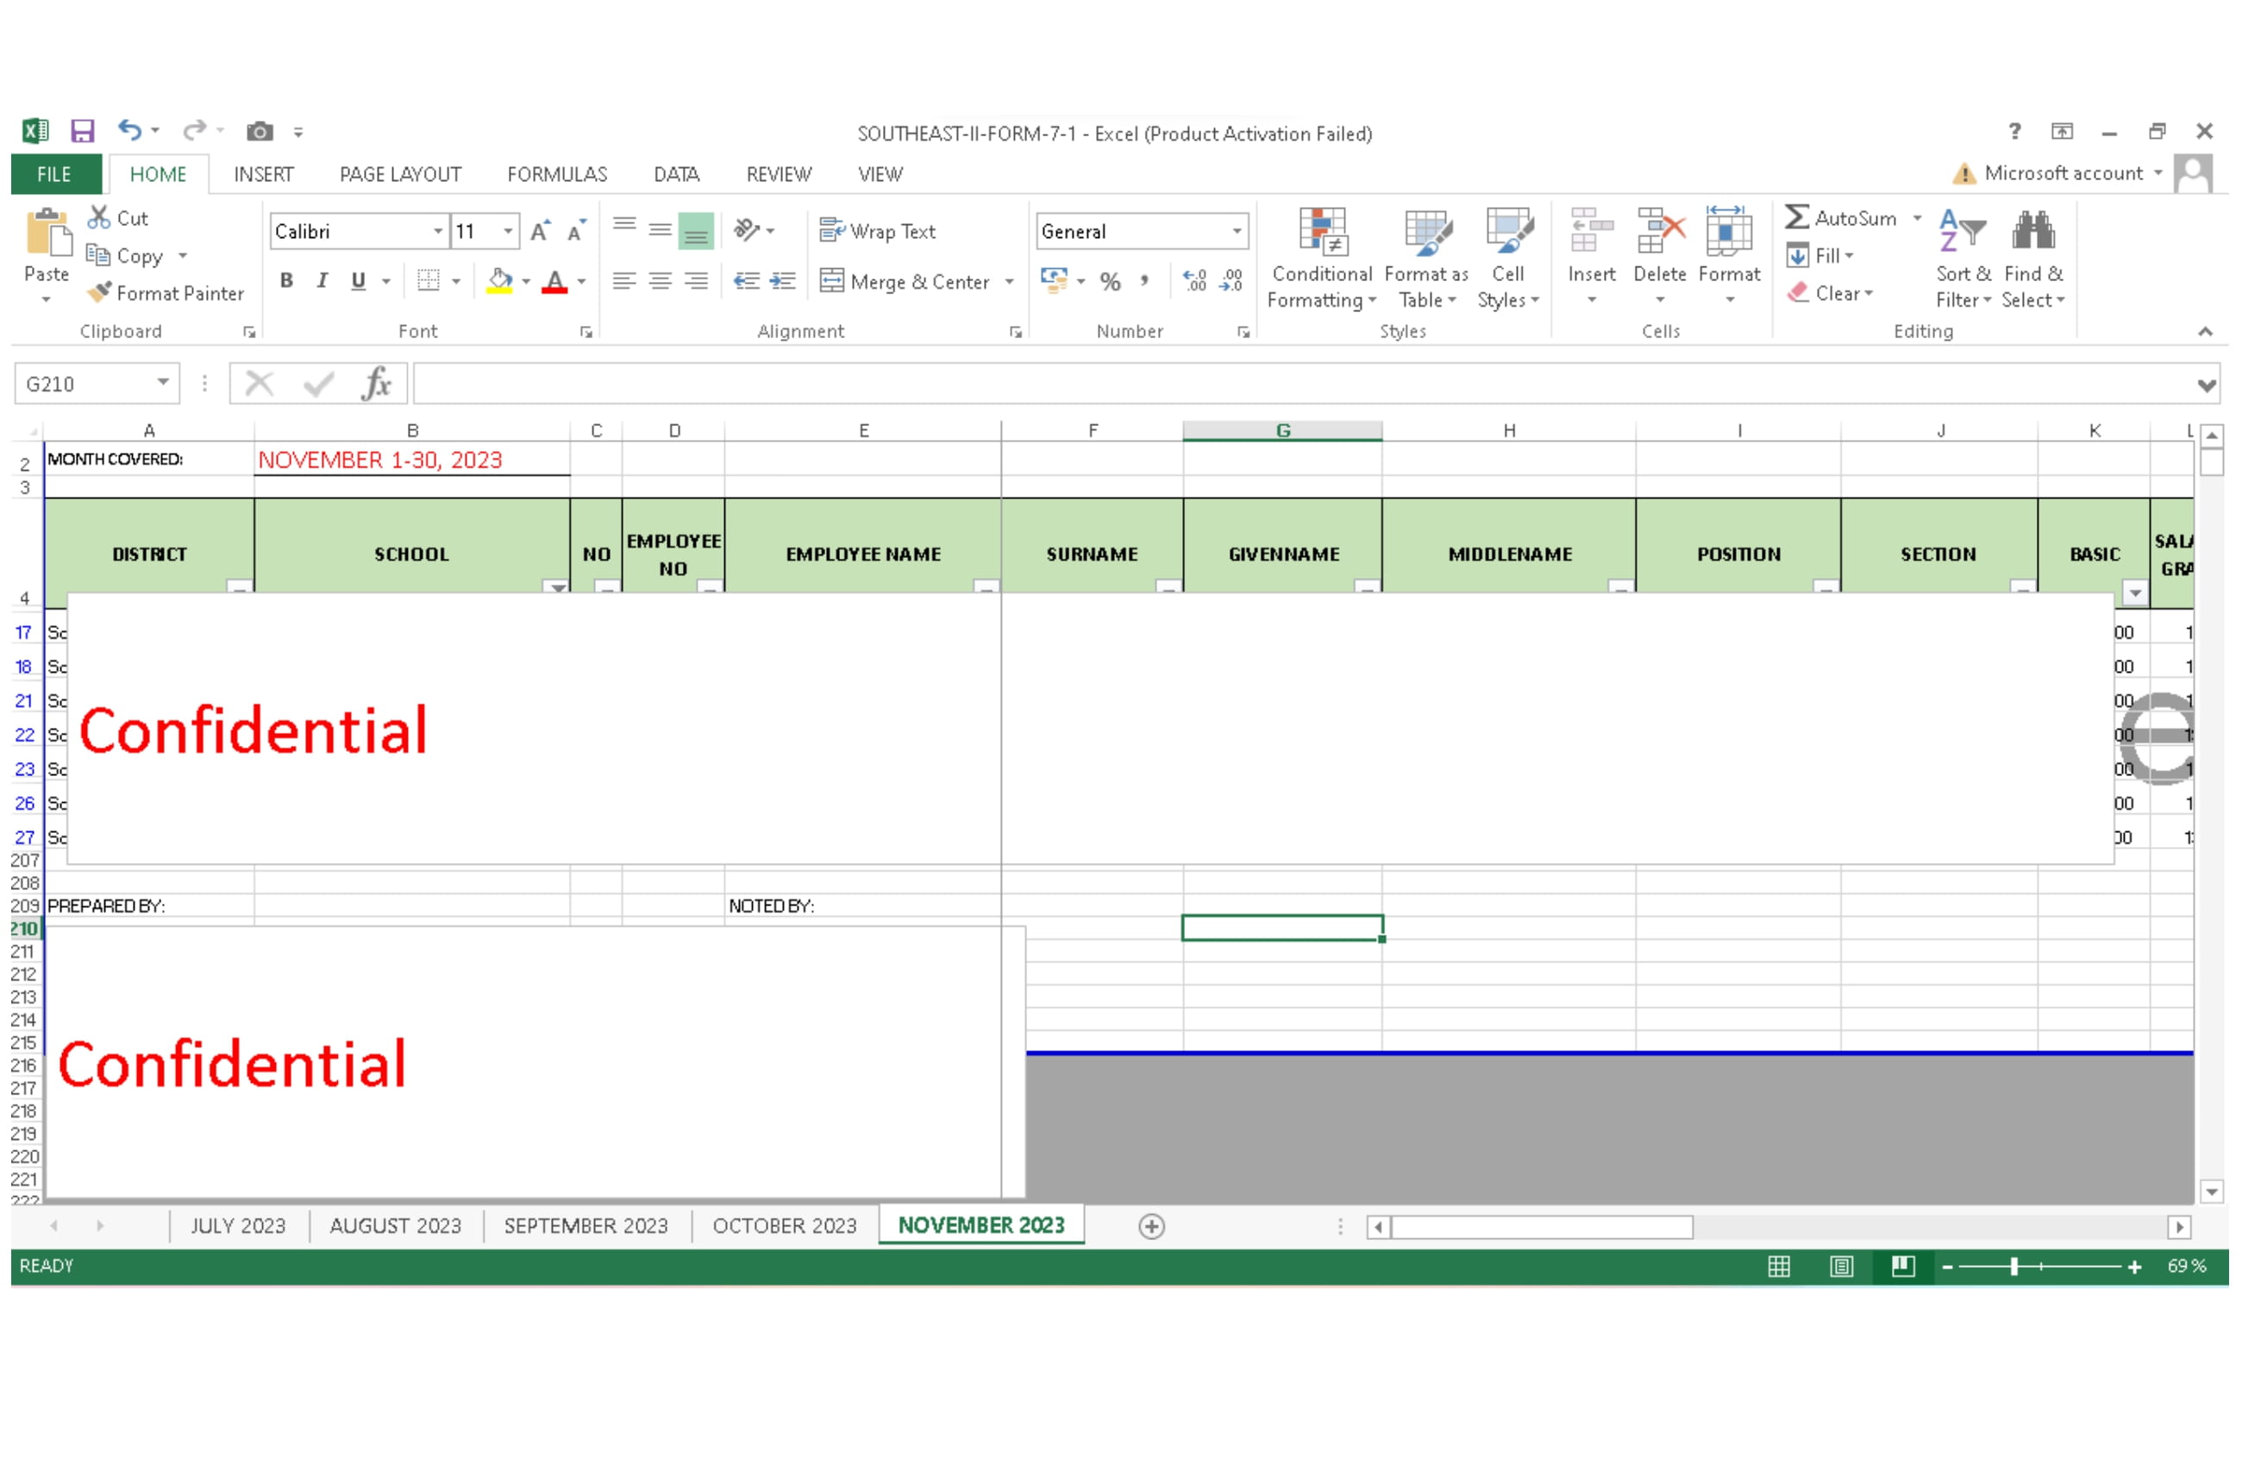The height and width of the screenshot is (1466, 2242).
Task: Expand the General number format dropdown
Action: (1236, 232)
